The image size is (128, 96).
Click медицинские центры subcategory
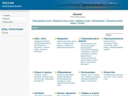point(64,41)
